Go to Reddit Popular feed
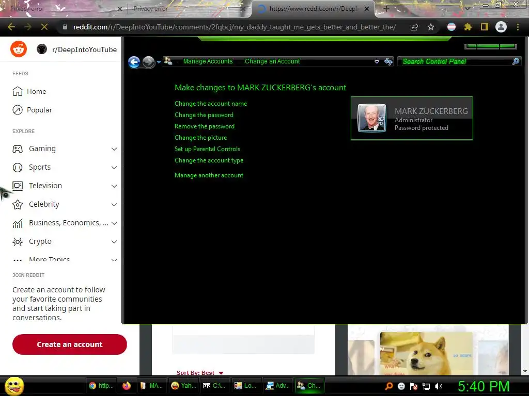The height and width of the screenshot is (396, 529). (x=39, y=110)
